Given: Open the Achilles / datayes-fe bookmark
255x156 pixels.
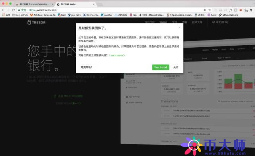Looking at the screenshot, I should [x=43, y=15].
